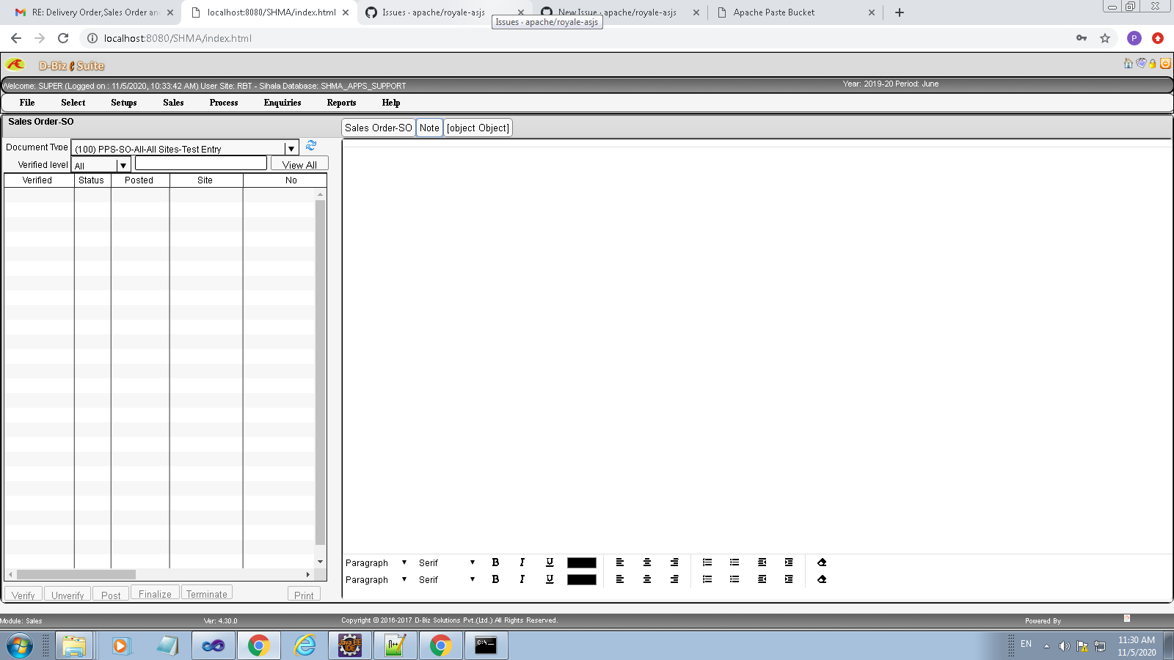Open the Enquiries menu

pos(282,103)
